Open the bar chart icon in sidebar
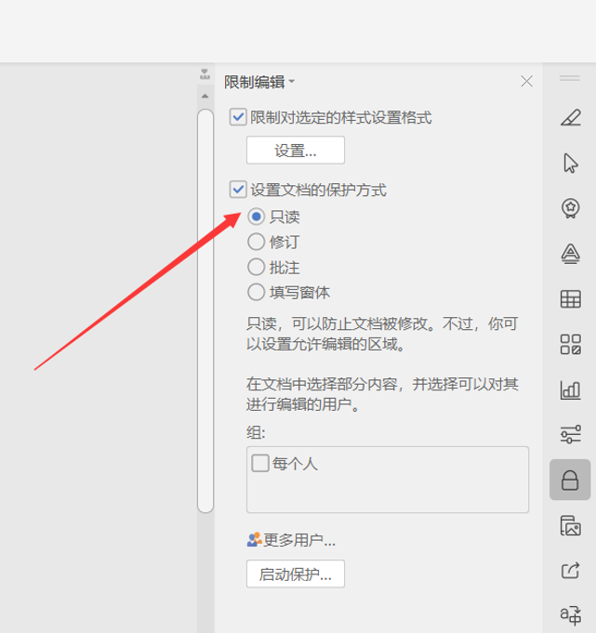Screen dimensions: 596x633 tap(571, 390)
